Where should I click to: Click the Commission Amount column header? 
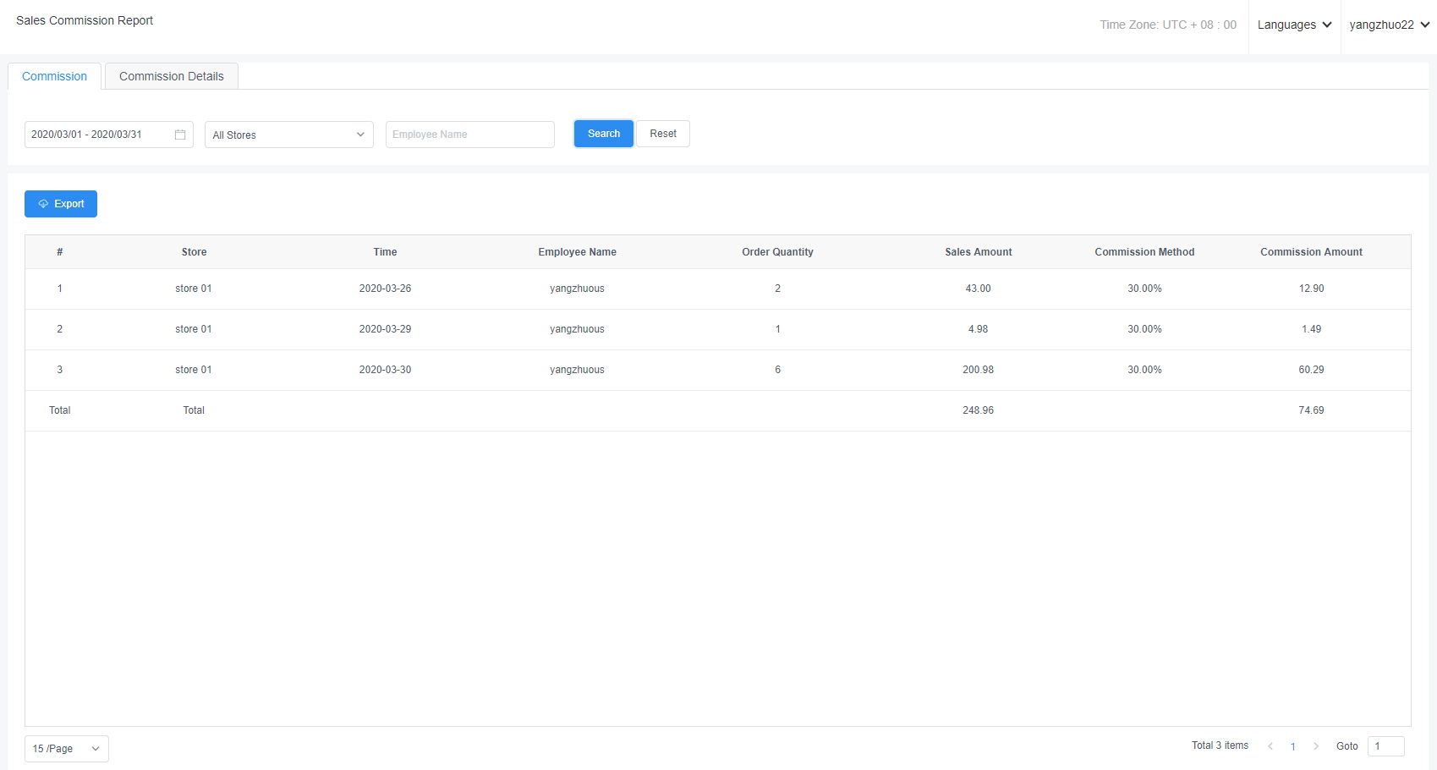[1310, 252]
